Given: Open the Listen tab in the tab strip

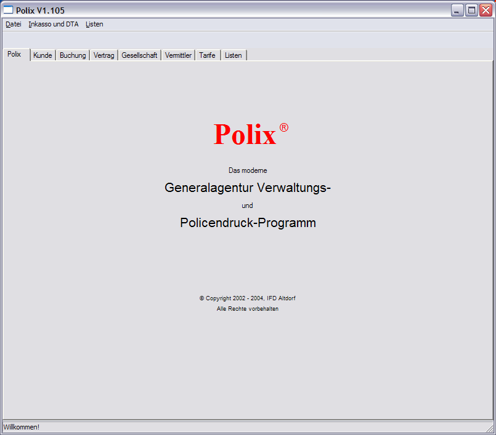Looking at the screenshot, I should [x=234, y=55].
